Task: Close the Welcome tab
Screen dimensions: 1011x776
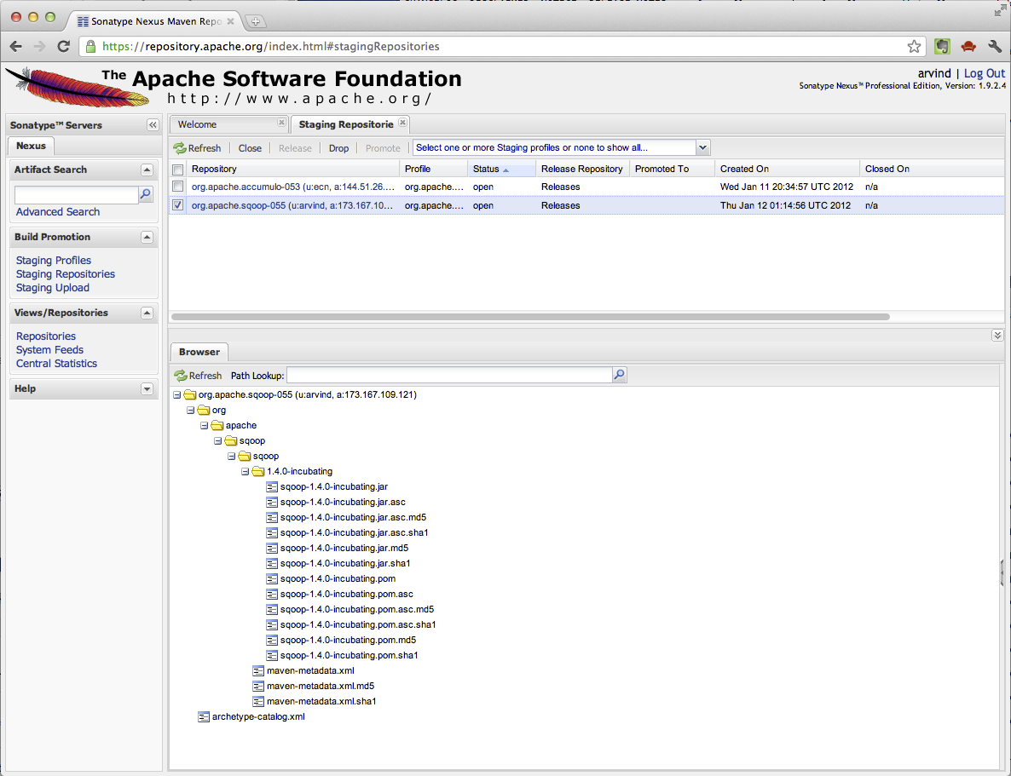Action: click(x=281, y=123)
